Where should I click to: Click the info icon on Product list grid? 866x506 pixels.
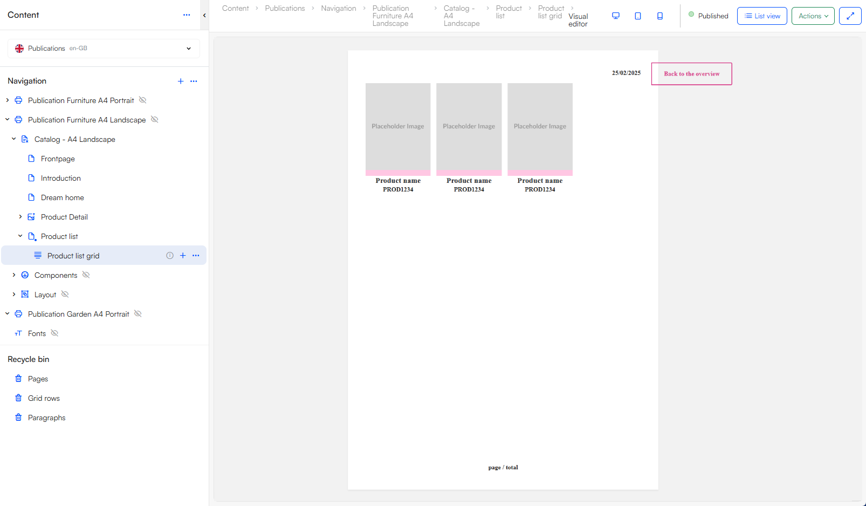(169, 255)
